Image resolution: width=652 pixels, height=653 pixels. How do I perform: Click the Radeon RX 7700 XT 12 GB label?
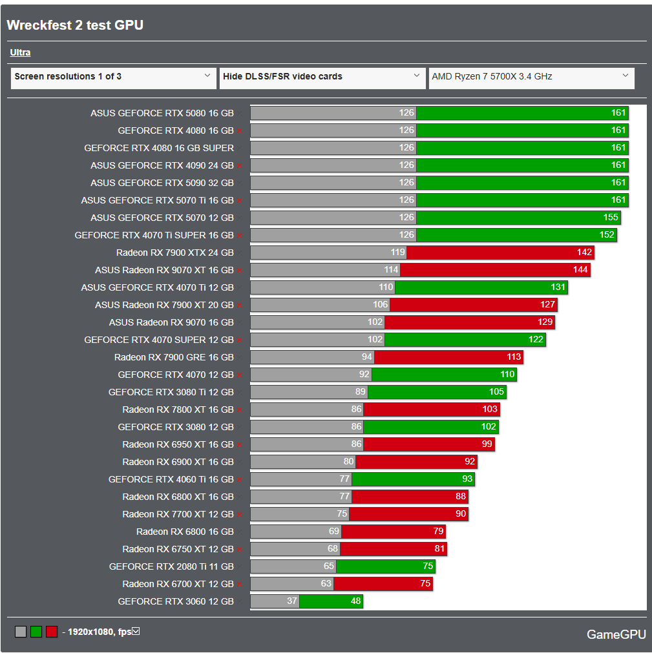[178, 514]
